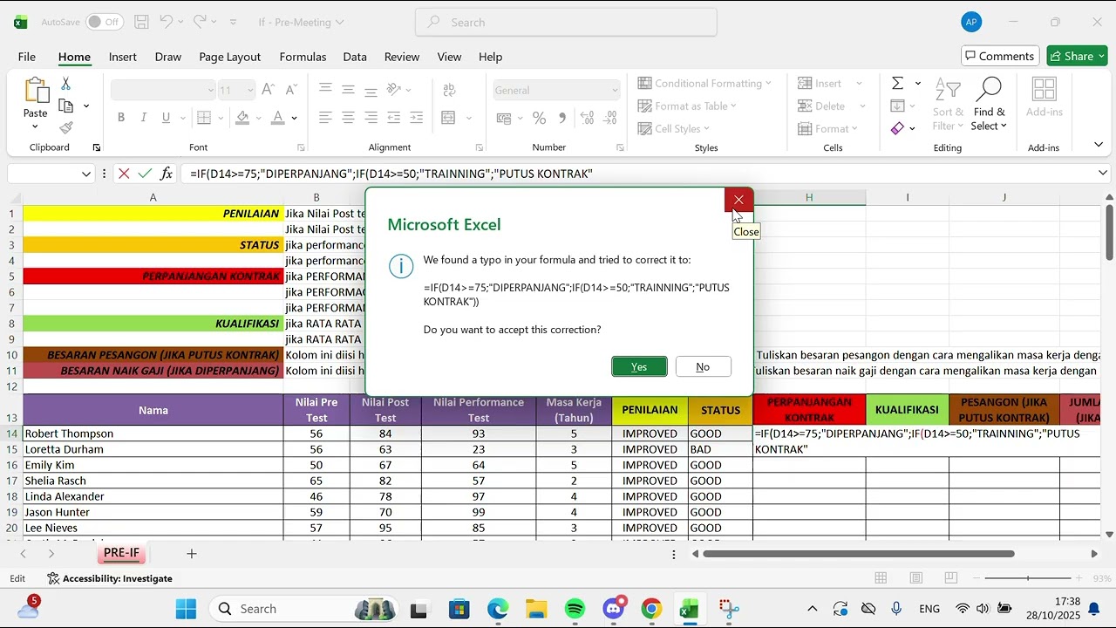Screen dimensions: 1116x628
Task: Click the Comma Style icon
Action: pos(561,118)
